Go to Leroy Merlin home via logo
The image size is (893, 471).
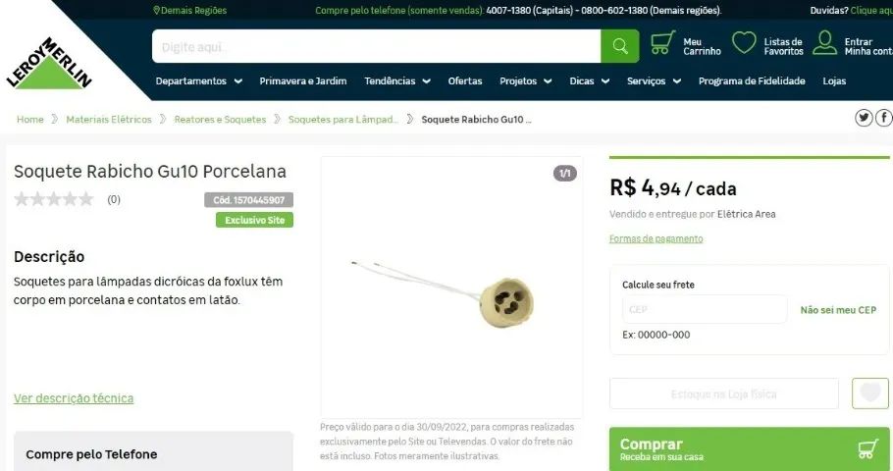[49, 63]
